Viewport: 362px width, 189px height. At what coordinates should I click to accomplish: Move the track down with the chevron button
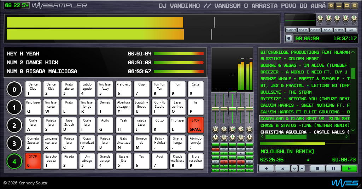[294, 169]
